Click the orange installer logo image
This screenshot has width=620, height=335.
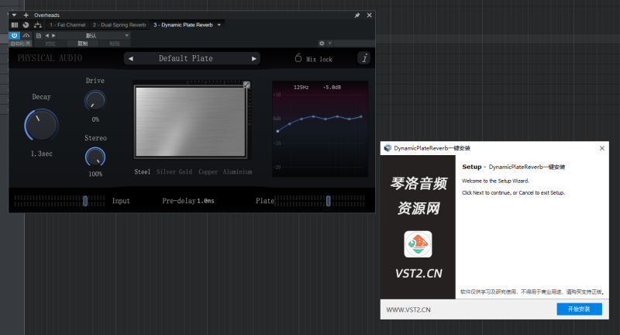(418, 244)
